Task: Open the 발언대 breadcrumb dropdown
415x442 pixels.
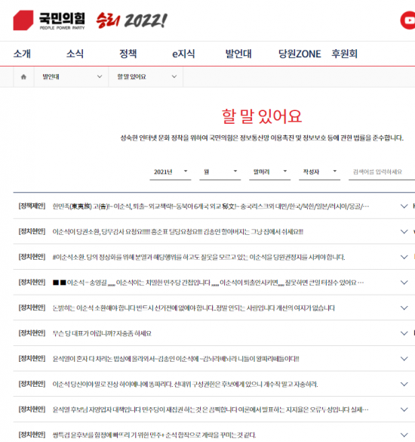Action: 71,76
